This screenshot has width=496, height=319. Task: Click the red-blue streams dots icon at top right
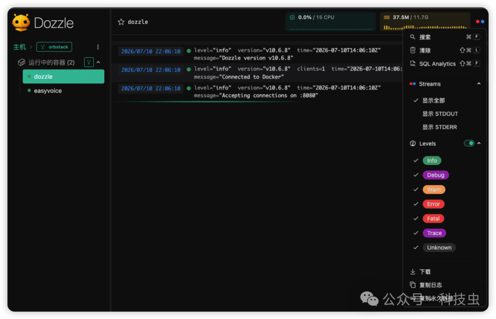480,22
